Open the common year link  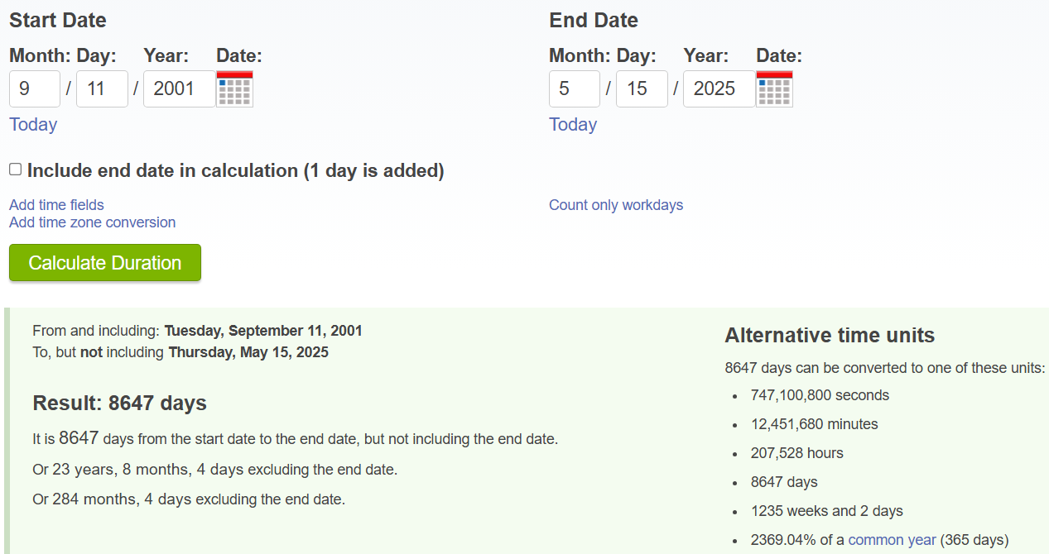point(893,540)
